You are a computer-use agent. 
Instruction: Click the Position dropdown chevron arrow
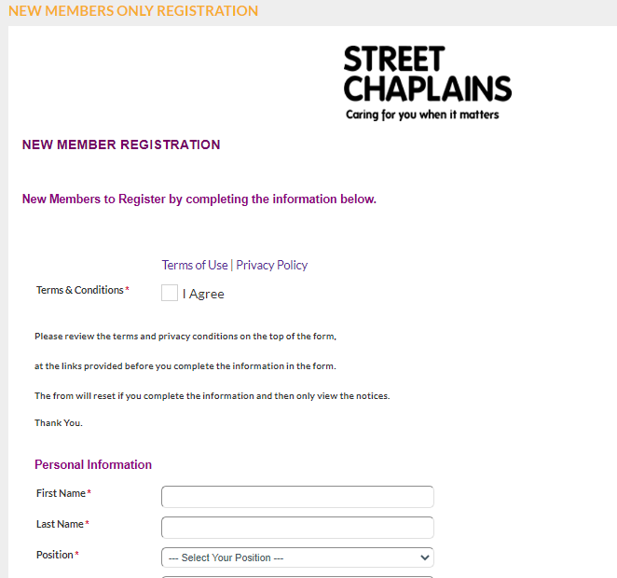425,557
